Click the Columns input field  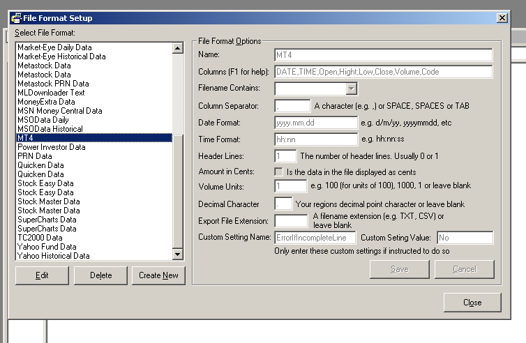pyautogui.click(x=384, y=72)
